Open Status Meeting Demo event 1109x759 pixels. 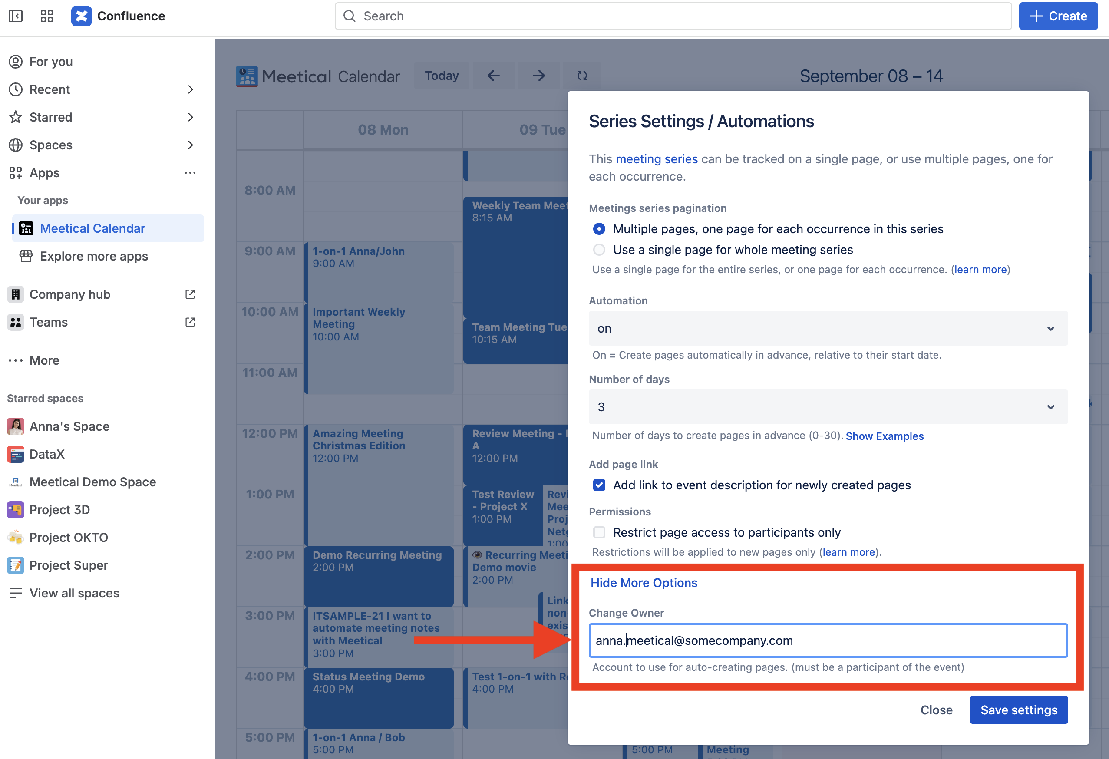379,697
